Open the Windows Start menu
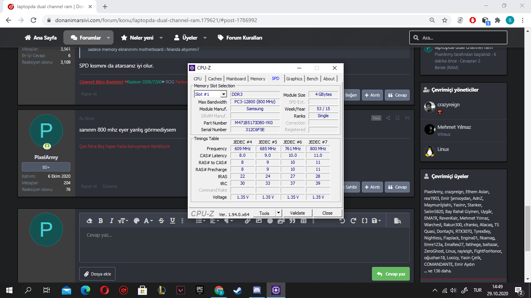This screenshot has height=298, width=531. (9, 290)
